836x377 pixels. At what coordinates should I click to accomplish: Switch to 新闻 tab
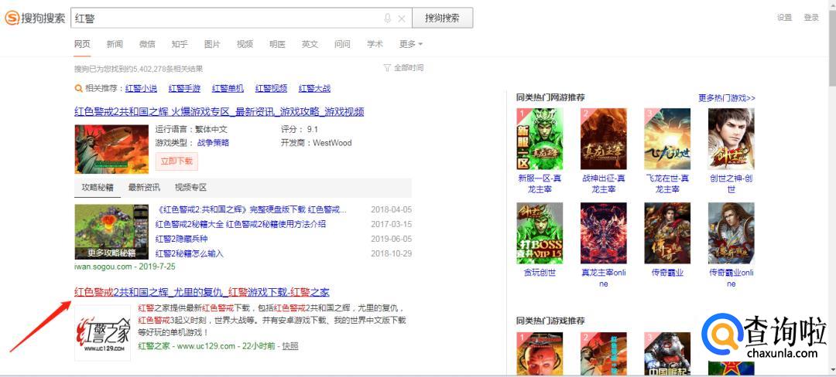pos(115,44)
